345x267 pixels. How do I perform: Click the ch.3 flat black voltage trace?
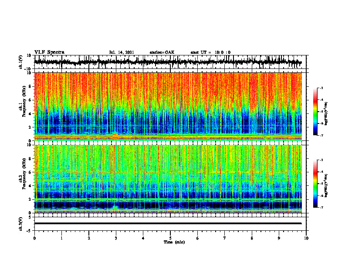pyautogui.click(x=168, y=223)
